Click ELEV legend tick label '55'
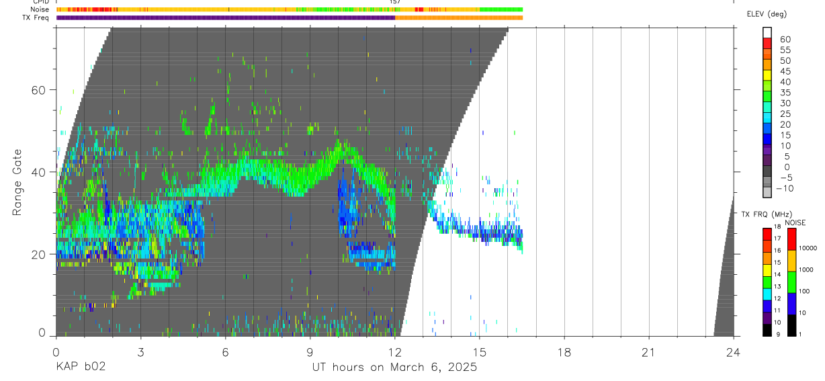 point(785,50)
